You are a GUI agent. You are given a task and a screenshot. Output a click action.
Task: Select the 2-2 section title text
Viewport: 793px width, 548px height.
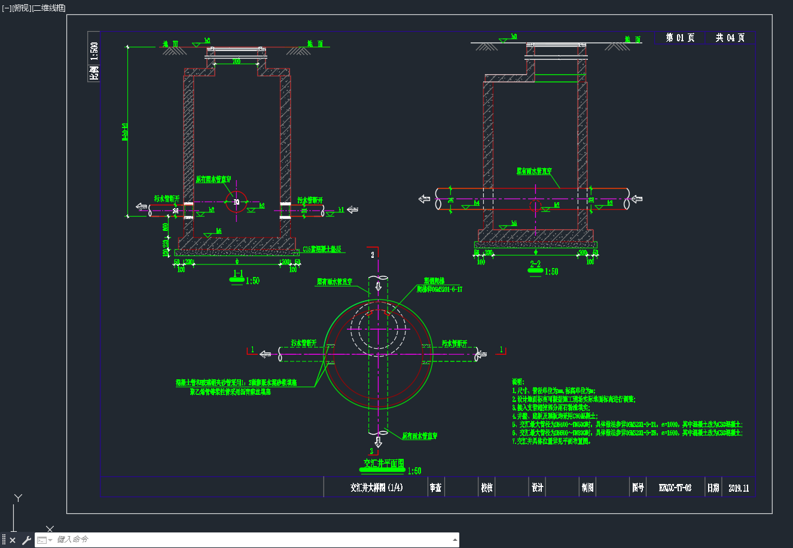click(535, 264)
